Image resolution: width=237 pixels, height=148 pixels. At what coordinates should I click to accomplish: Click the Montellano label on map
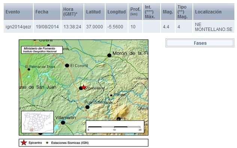pyautogui.click(x=95, y=88)
